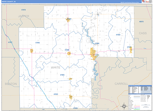Click the green Toll Roads legend line
The width and height of the screenshot is (153, 111).
137,109
